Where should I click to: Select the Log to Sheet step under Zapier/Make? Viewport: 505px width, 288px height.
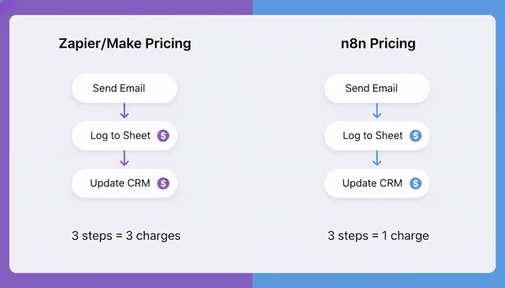point(124,136)
